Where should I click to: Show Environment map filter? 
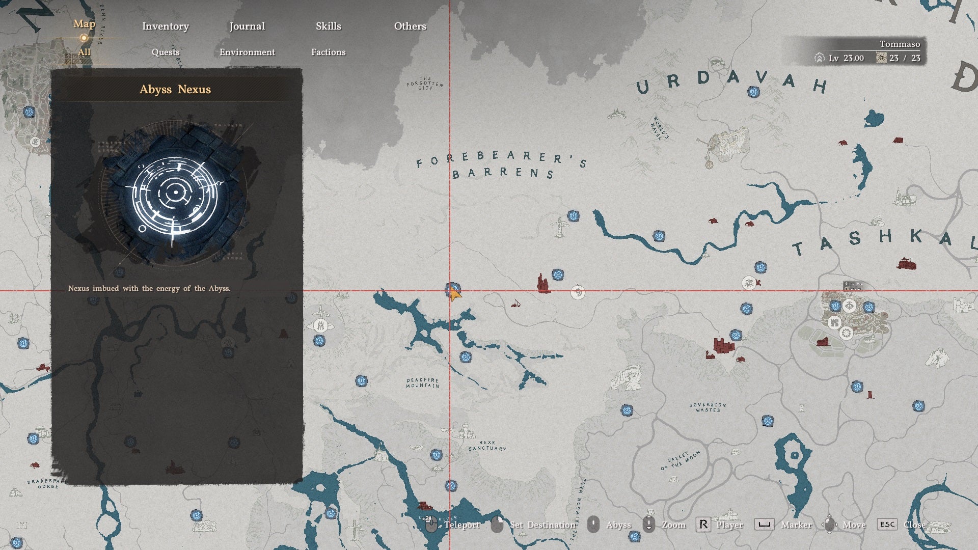point(247,52)
